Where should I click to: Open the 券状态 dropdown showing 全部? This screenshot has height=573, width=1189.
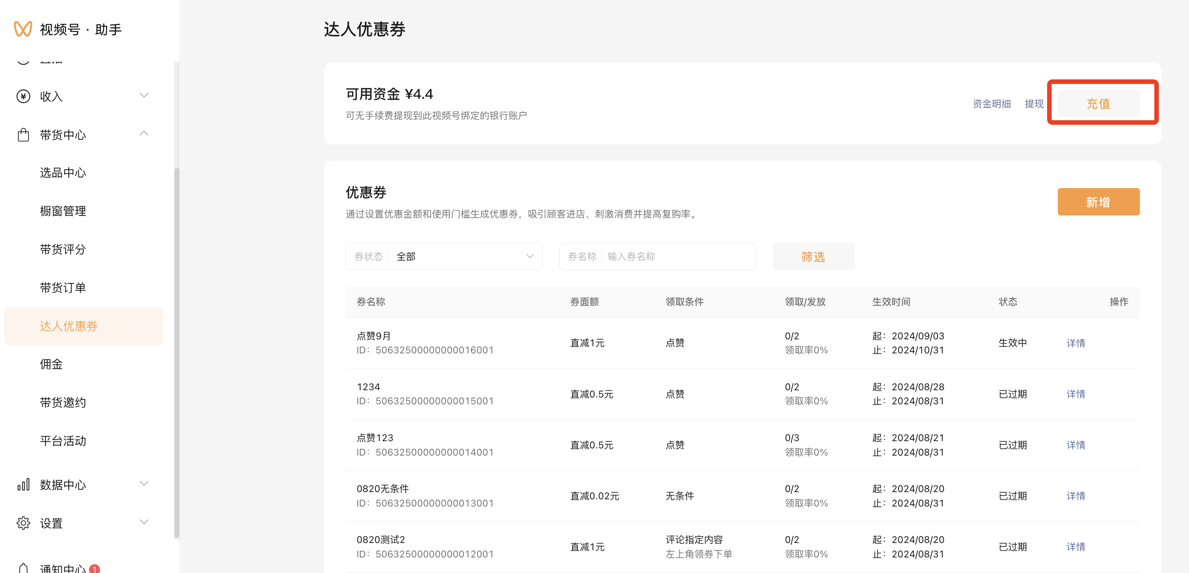pos(443,256)
